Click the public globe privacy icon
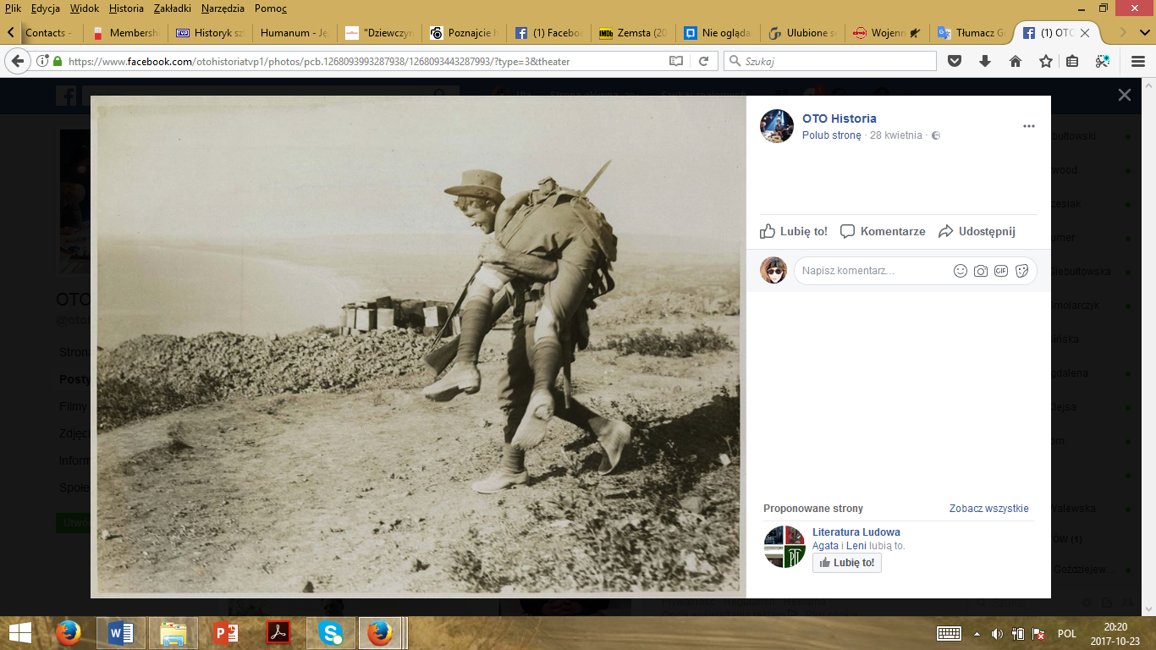The width and height of the screenshot is (1156, 650). (936, 135)
